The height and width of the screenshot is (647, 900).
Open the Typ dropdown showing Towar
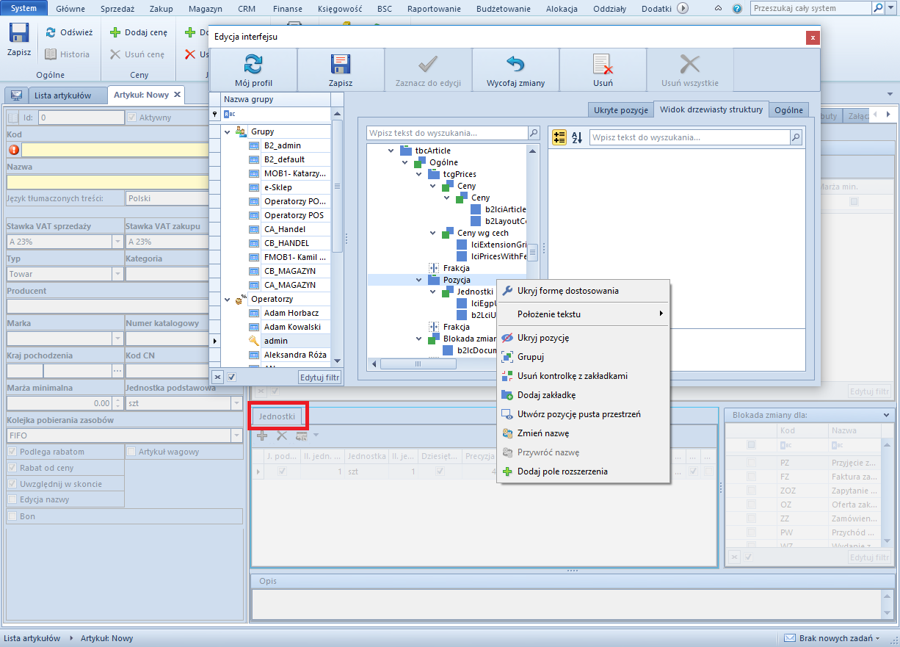[117, 274]
